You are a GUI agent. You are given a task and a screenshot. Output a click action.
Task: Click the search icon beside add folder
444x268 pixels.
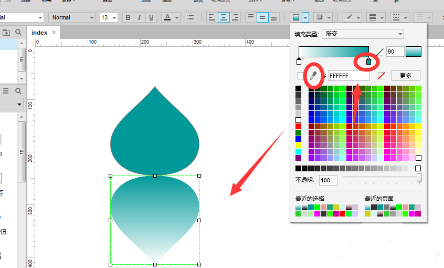click(x=18, y=33)
